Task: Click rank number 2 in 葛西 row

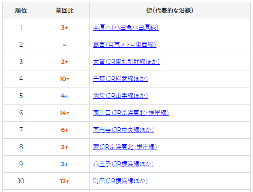Action: (x=21, y=45)
